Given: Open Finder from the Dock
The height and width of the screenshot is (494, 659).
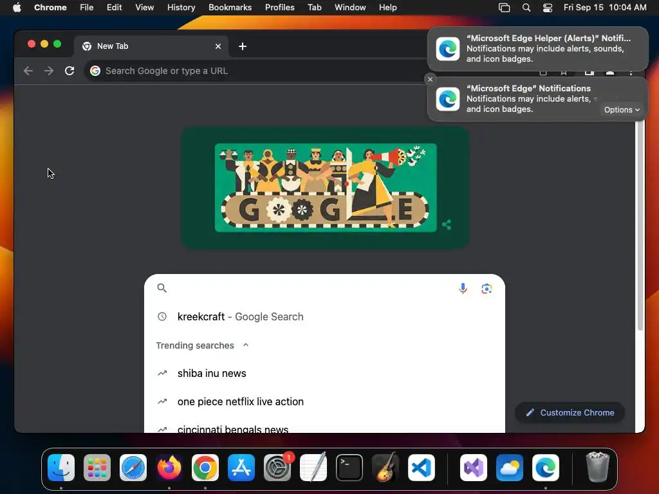Looking at the screenshot, I should [61, 468].
